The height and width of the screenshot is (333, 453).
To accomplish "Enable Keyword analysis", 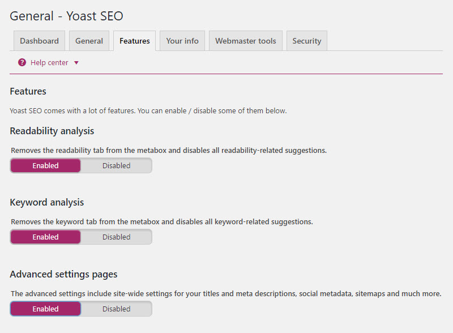I will (x=46, y=237).
